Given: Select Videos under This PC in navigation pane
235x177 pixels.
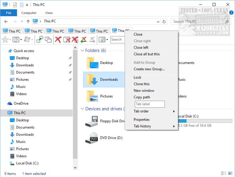Looking at the screenshot, I should [x=21, y=156].
